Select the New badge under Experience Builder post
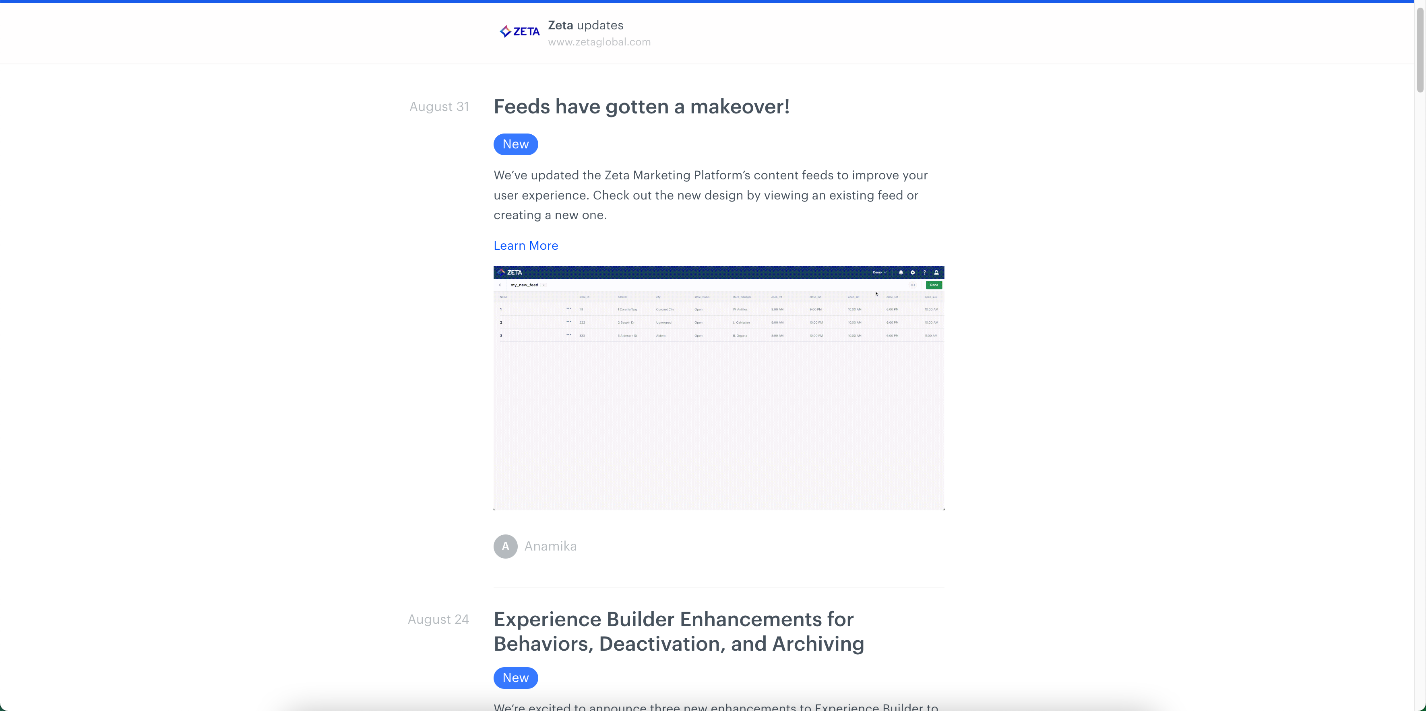The width and height of the screenshot is (1426, 711). point(515,678)
